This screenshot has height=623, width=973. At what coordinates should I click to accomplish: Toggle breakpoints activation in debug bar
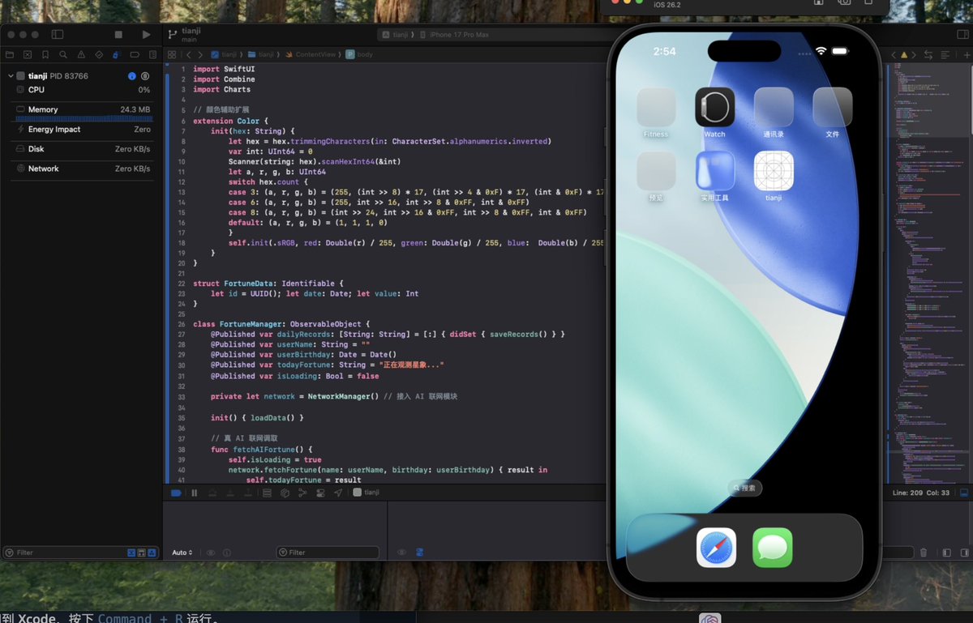click(176, 493)
